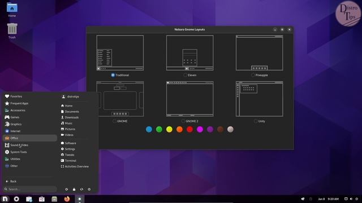The width and height of the screenshot is (362, 203).
Task: Pick the purple accent color
Action: coord(210,129)
